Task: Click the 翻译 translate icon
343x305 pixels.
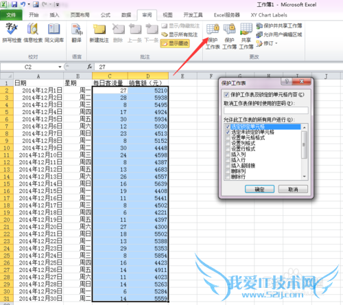Action: pos(77,33)
